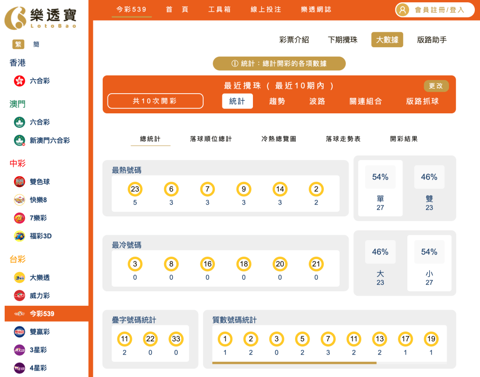The height and width of the screenshot is (377, 480).
Task: Expand the 樂透網誌 section
Action: [x=314, y=8]
